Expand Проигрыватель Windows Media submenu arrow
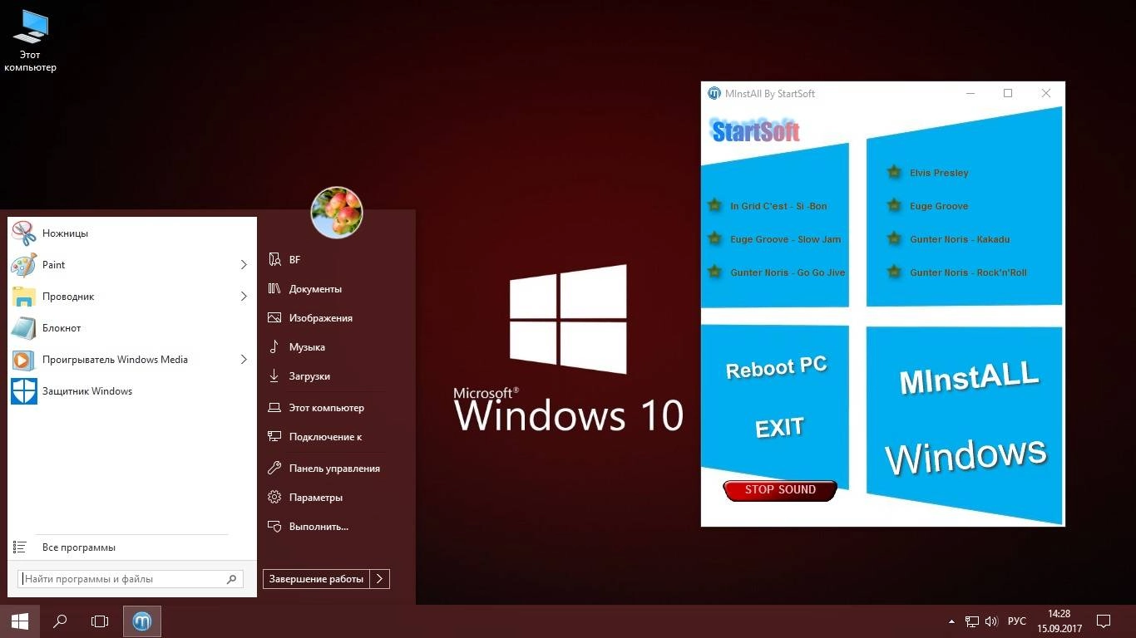 point(244,360)
